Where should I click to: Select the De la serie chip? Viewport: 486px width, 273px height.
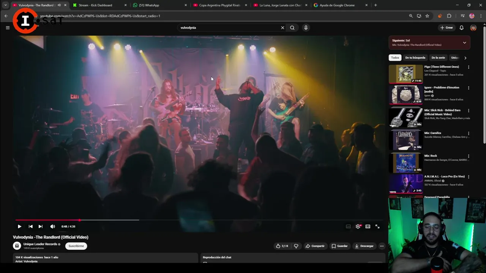coord(438,58)
